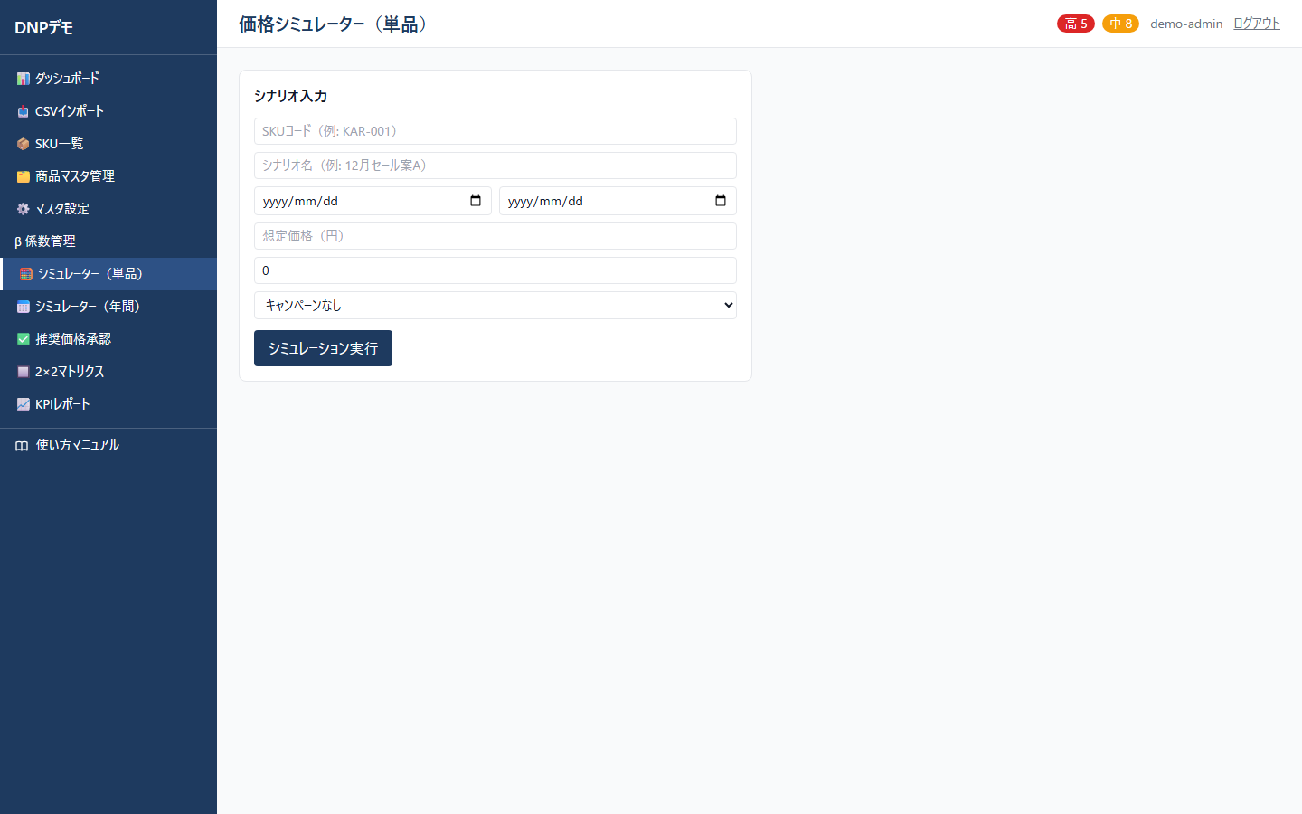Viewport: 1302px width, 814px height.
Task: Click the manual book icon
Action: (x=22, y=446)
